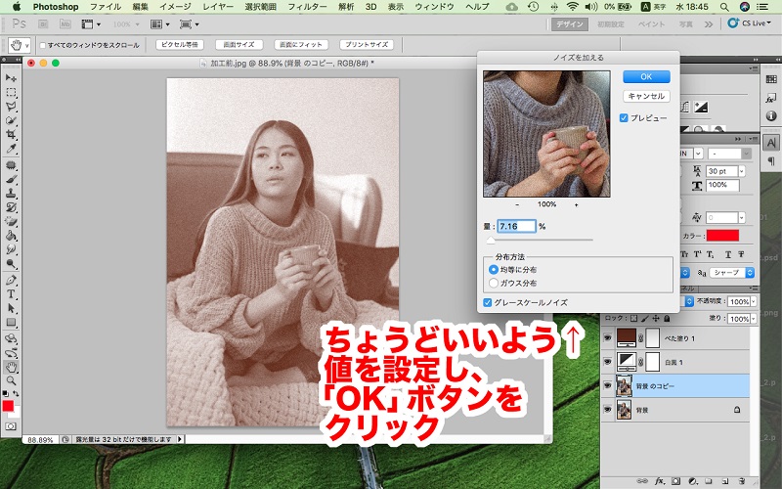Click the add layer mask icon
Viewport: 782px width, 489px height.
coord(675,481)
